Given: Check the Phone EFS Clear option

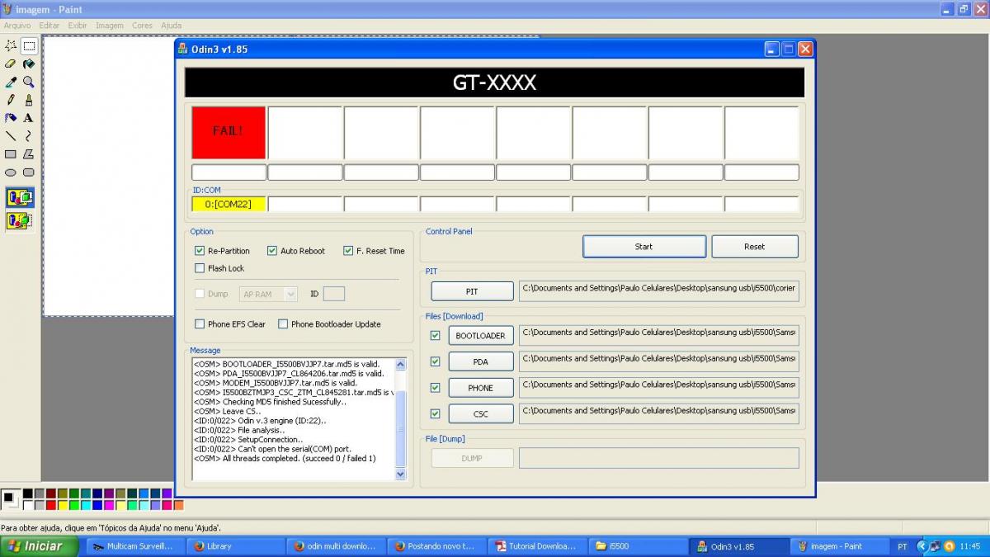Looking at the screenshot, I should coord(199,324).
